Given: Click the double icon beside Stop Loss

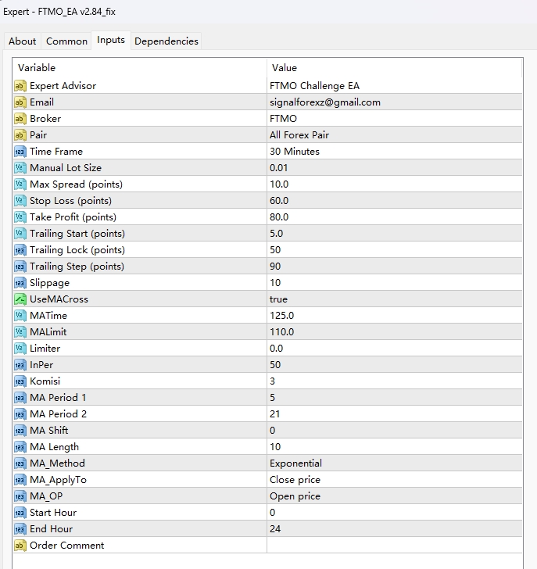Looking at the screenshot, I should point(20,201).
